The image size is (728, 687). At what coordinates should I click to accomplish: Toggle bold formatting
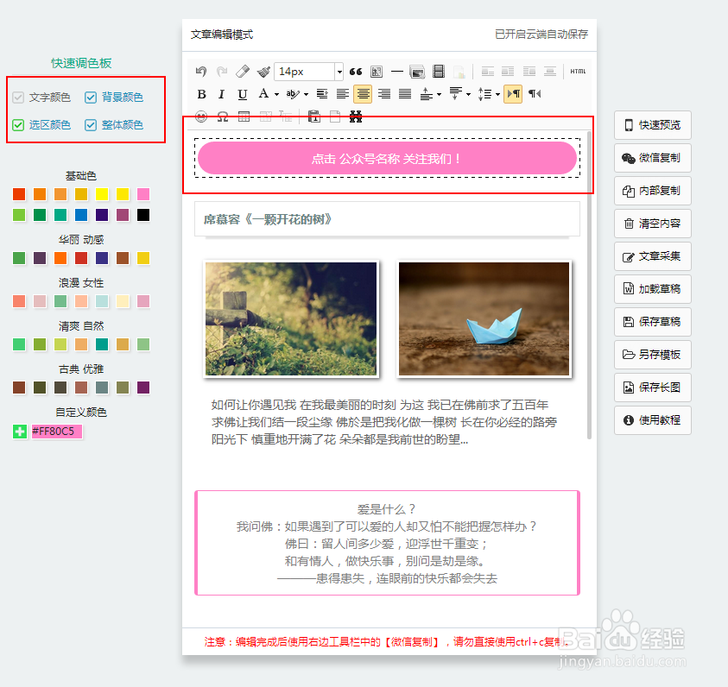[x=201, y=93]
